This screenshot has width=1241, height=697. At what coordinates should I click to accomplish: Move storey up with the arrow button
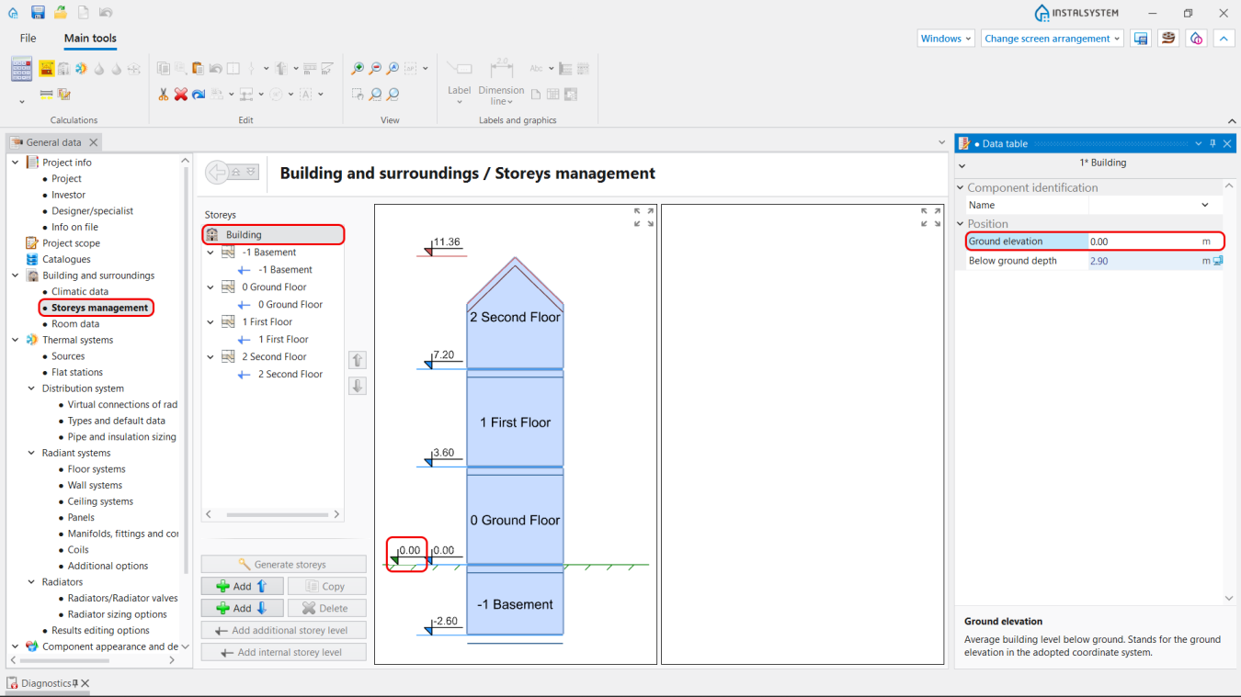(x=358, y=360)
